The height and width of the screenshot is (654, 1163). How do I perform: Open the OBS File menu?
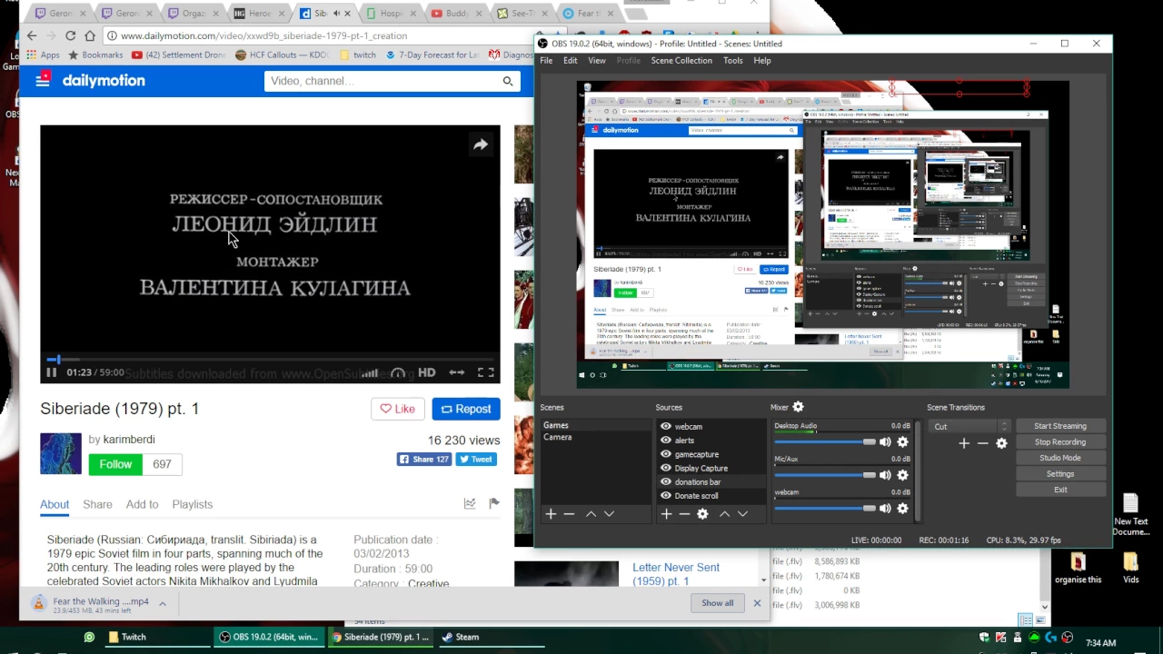coord(546,61)
